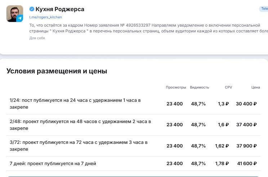
Task: Click the blue verified badge icon
Action: coord(32,9)
